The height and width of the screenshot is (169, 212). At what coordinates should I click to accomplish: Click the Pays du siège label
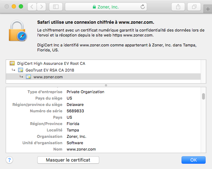[x=49, y=98]
